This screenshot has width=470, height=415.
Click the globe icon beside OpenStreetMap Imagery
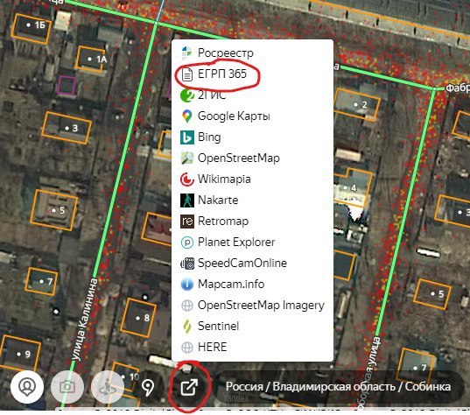(187, 306)
